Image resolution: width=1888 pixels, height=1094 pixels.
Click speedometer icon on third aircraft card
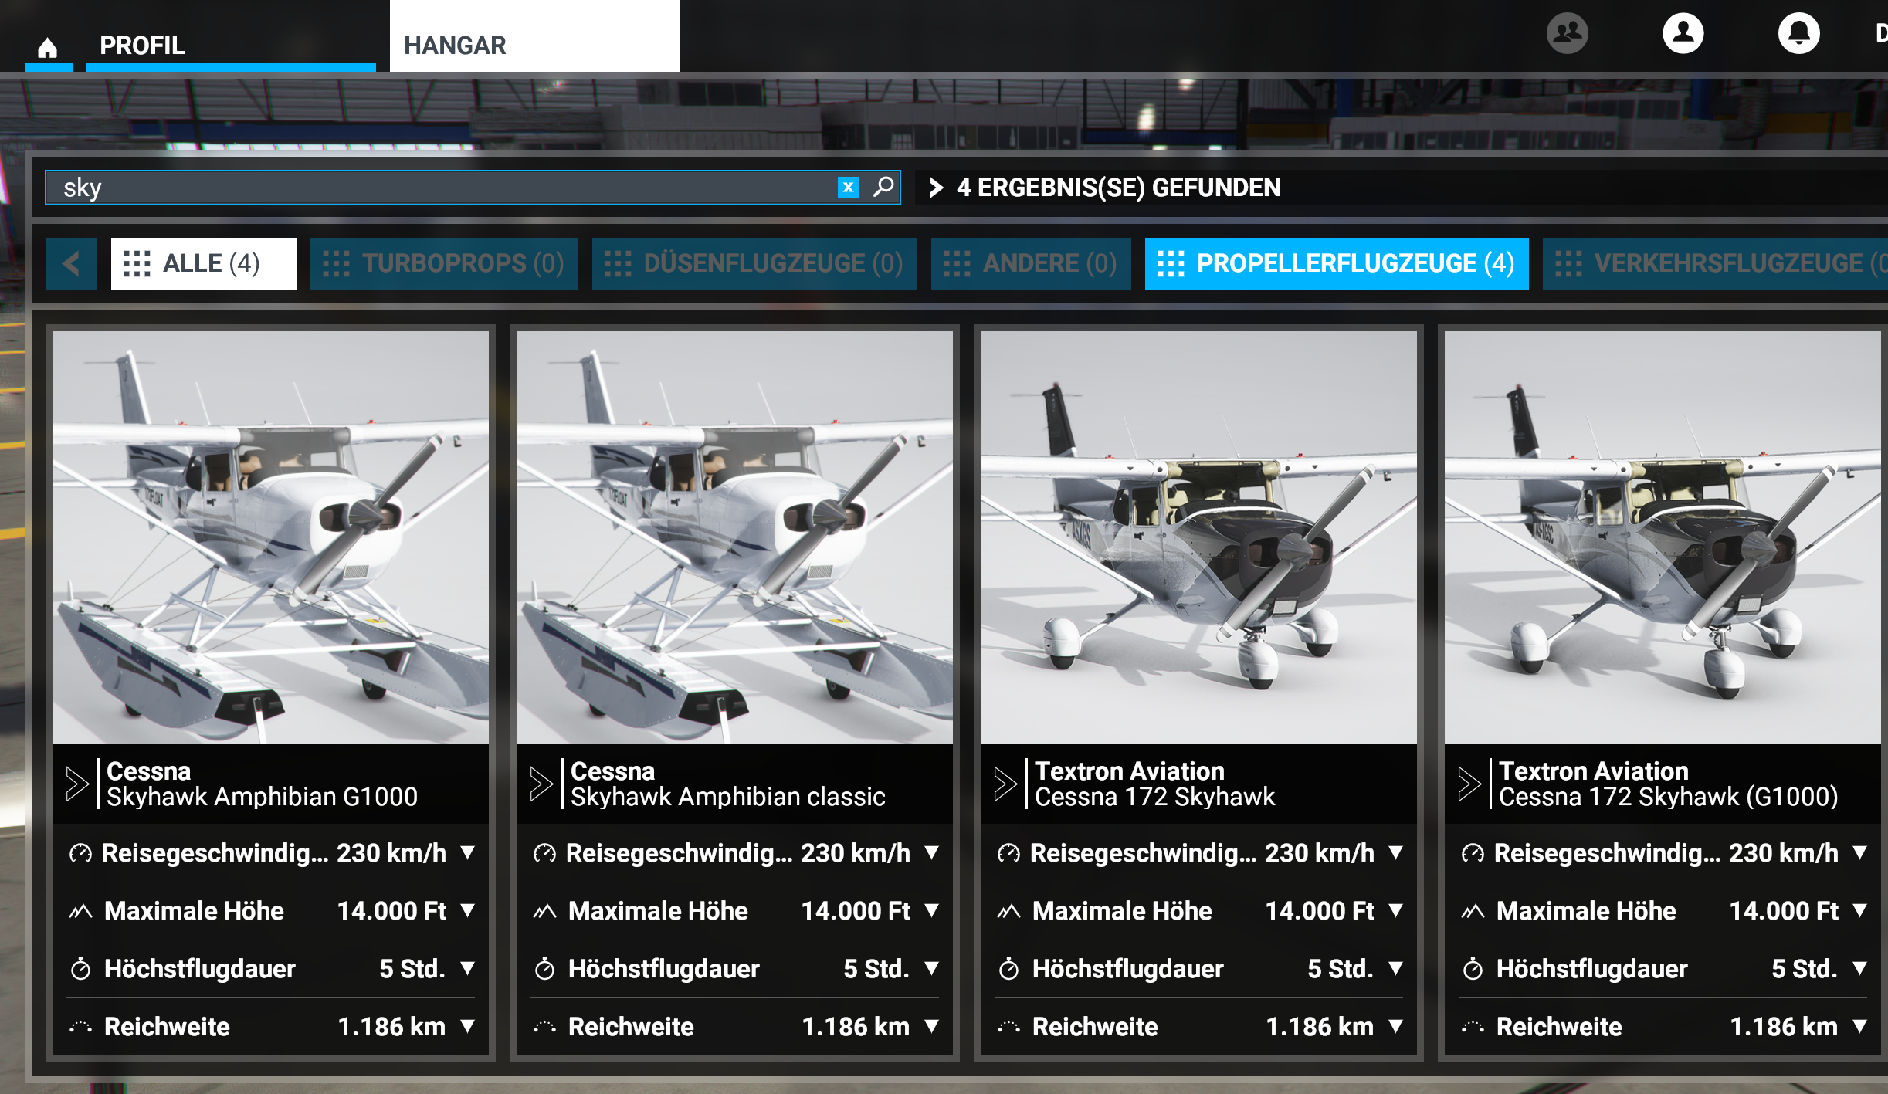click(x=1008, y=853)
